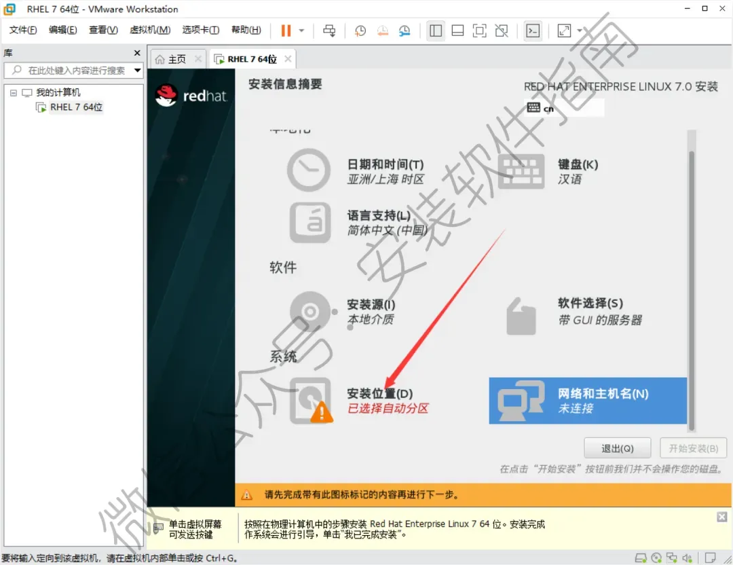Pause the virtual machine
The height and width of the screenshot is (565, 733).
pyautogui.click(x=286, y=31)
